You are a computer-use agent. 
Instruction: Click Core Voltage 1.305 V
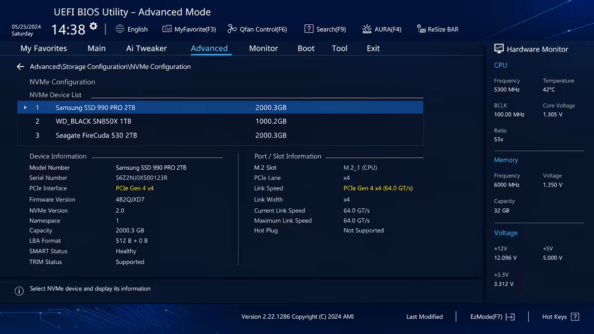pyautogui.click(x=552, y=114)
